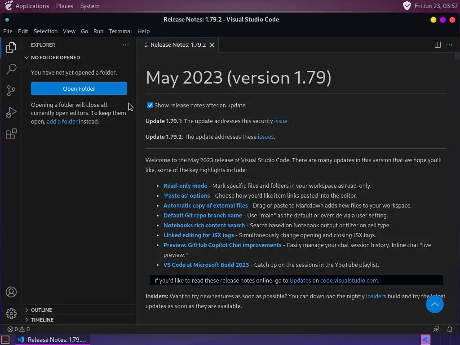The image size is (460, 345).
Task: Open the Run and Debug view icon
Action: click(x=11, y=112)
